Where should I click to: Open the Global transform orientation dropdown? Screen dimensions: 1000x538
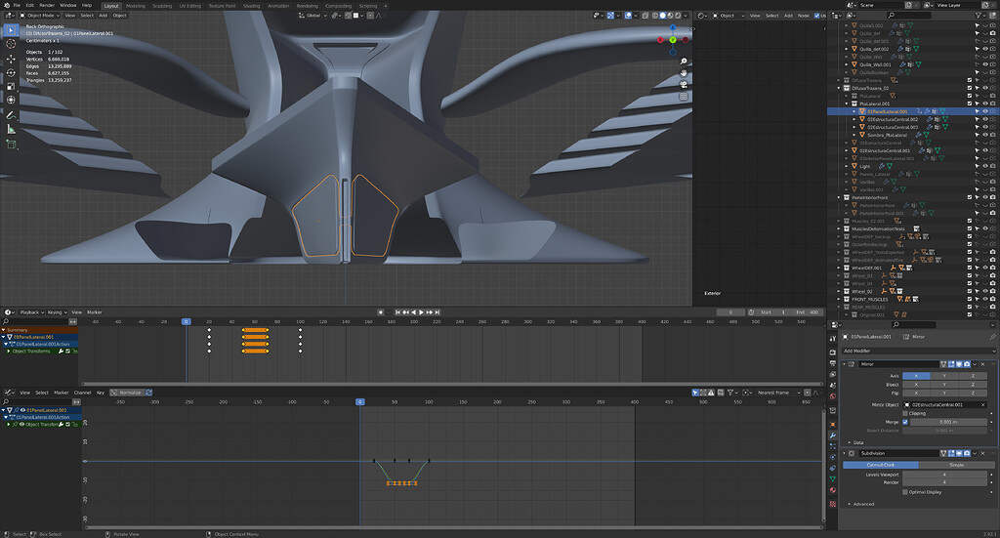[x=312, y=16]
